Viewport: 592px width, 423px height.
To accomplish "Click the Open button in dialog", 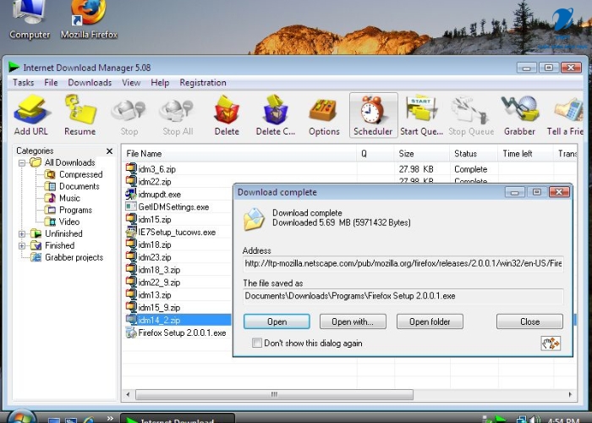I will [277, 321].
